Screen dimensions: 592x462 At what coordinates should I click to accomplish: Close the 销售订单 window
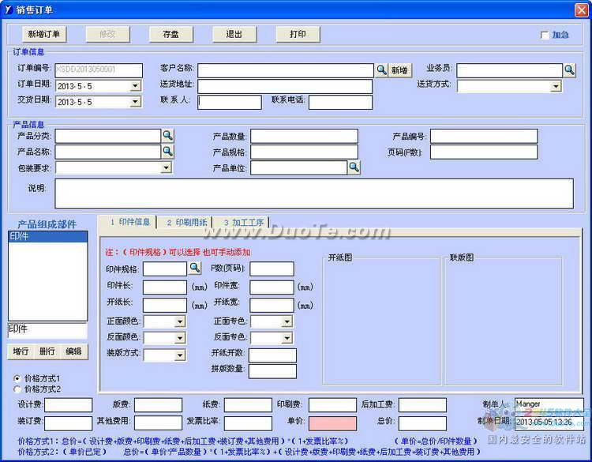pyautogui.click(x=582, y=9)
